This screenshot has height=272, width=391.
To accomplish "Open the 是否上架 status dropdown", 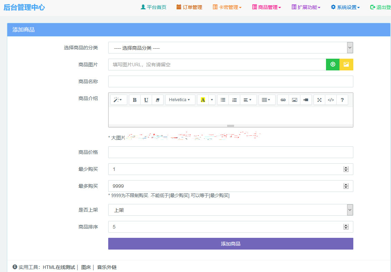I will (x=231, y=210).
